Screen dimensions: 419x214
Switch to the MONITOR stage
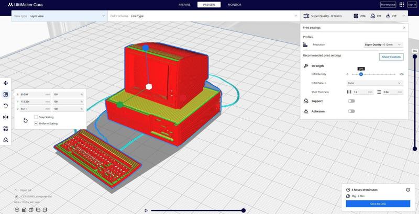[234, 5]
